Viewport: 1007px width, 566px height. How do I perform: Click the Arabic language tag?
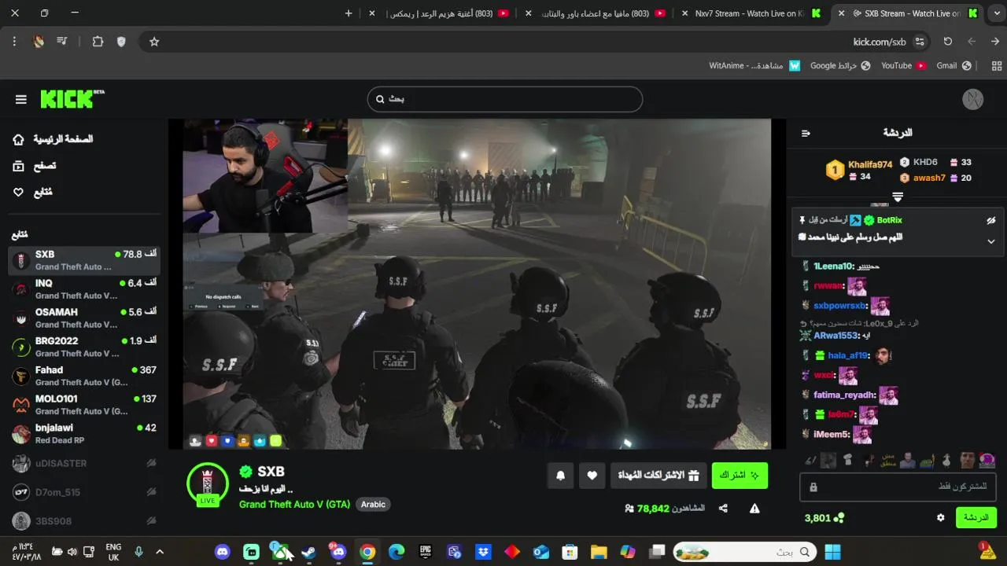[x=373, y=504]
